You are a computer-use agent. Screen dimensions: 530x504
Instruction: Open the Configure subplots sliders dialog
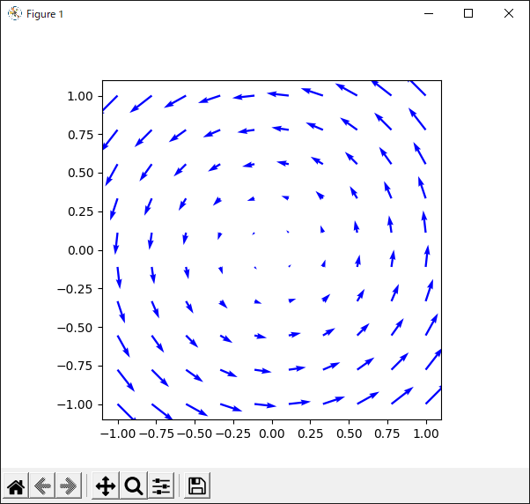pos(161,485)
